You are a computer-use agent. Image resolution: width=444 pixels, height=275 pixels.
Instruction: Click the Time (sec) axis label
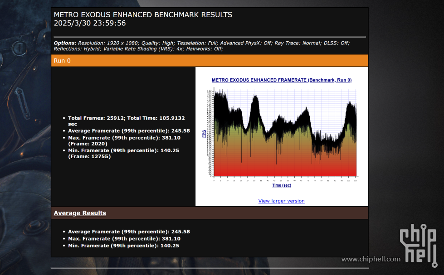click(x=282, y=185)
